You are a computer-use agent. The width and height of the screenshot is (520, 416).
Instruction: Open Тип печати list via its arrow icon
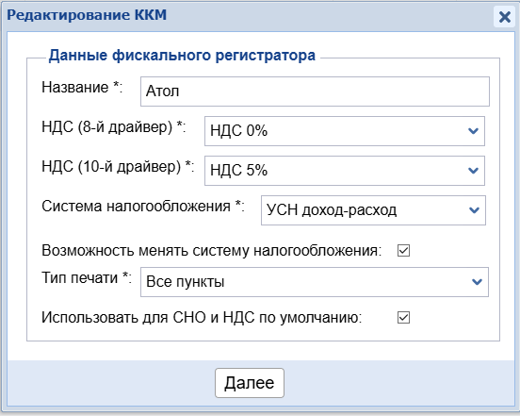(x=477, y=282)
